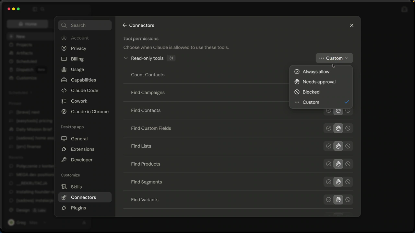Block the Find Segments tool

(348, 182)
